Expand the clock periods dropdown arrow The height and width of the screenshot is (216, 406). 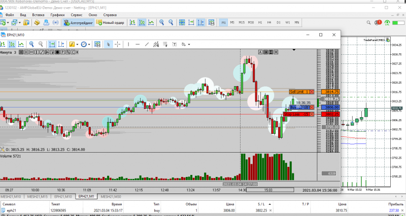point(89,45)
